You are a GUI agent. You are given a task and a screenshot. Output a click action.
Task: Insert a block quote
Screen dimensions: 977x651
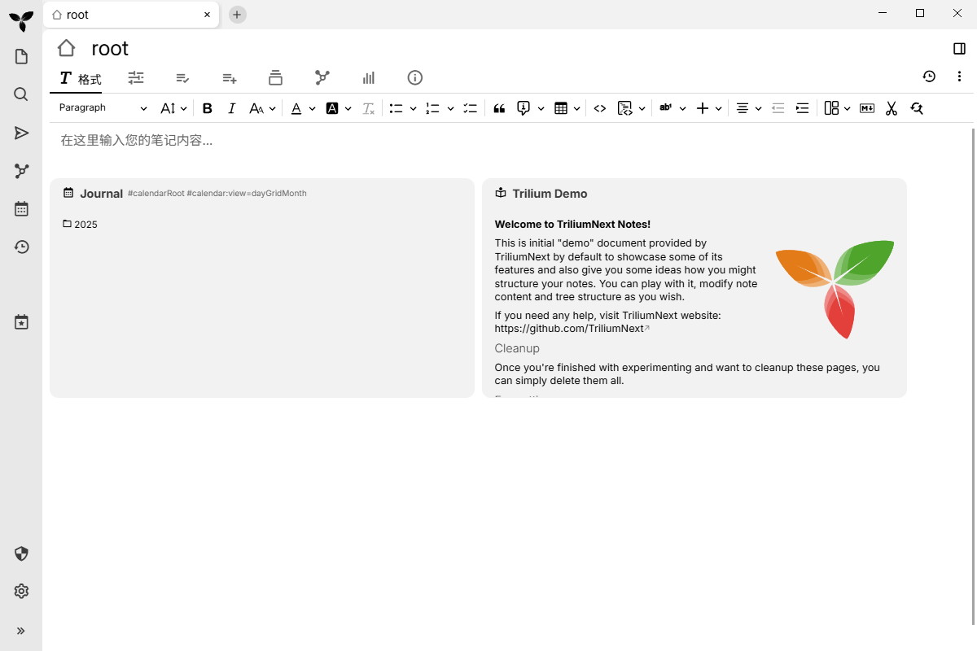tap(500, 108)
